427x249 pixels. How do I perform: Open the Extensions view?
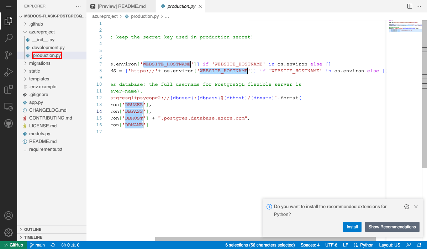tap(9, 89)
